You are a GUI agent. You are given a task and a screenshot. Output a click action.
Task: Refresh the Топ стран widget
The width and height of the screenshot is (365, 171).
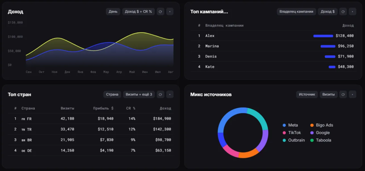click(x=160, y=94)
